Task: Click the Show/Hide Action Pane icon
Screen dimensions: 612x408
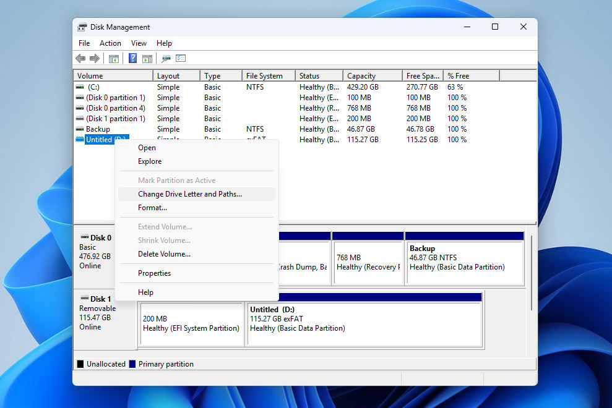Action: [x=147, y=59]
